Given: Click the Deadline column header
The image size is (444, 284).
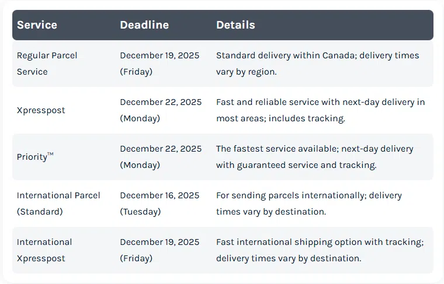Looking at the screenshot, I should pyautogui.click(x=144, y=25).
